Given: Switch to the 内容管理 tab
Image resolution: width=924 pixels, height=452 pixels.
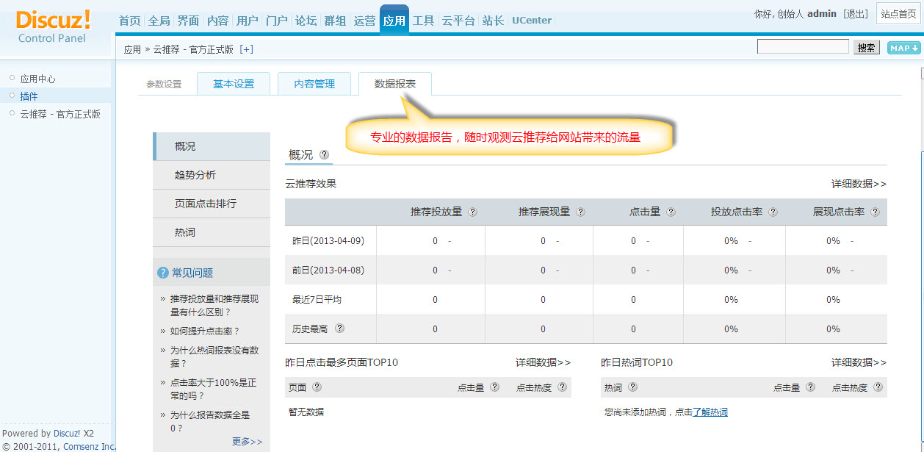Looking at the screenshot, I should [x=314, y=83].
